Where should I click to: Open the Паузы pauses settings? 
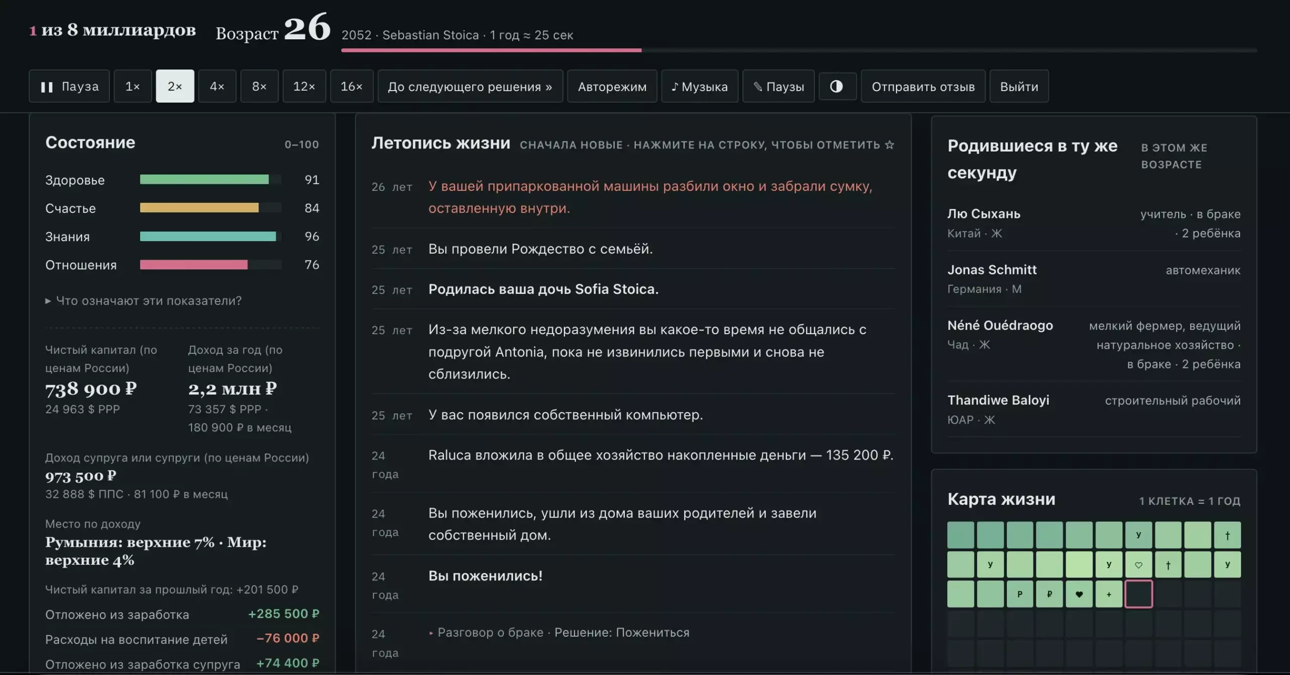click(x=779, y=87)
